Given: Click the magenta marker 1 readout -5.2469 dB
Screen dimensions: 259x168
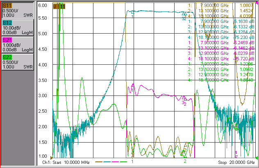Looking at the screenshot, I should coord(244,43).
